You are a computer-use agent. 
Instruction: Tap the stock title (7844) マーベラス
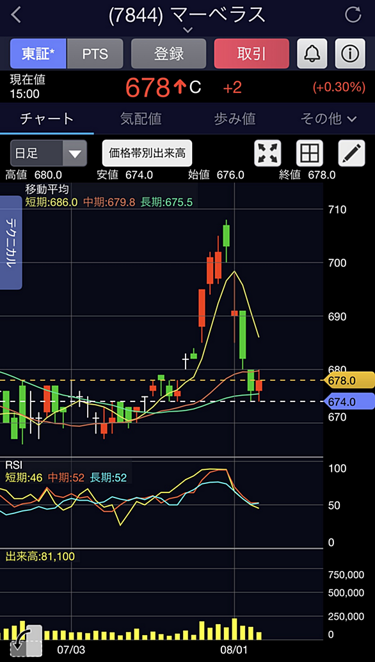[187, 15]
